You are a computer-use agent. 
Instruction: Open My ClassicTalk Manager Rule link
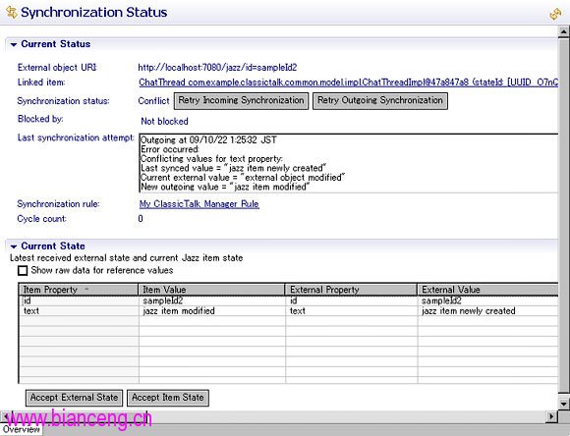click(x=199, y=204)
